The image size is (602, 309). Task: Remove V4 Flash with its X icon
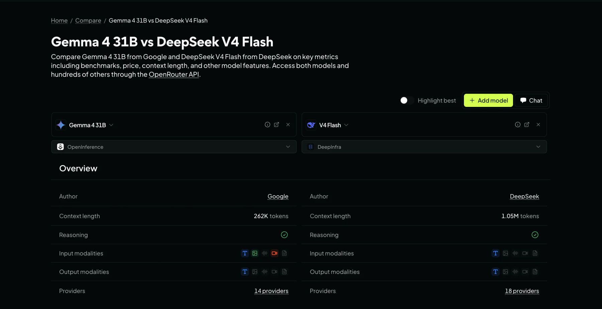pyautogui.click(x=538, y=125)
